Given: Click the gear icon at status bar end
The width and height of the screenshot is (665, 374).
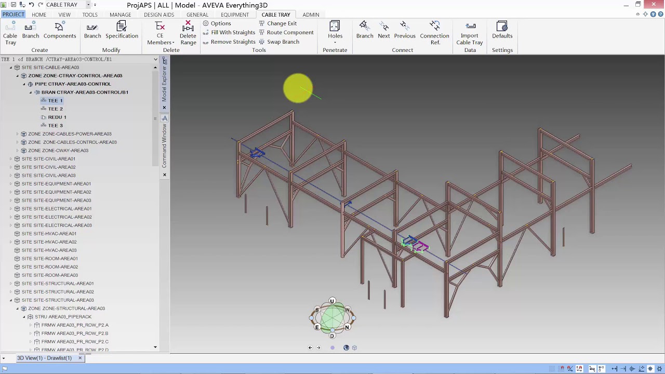Looking at the screenshot, I should [x=659, y=369].
